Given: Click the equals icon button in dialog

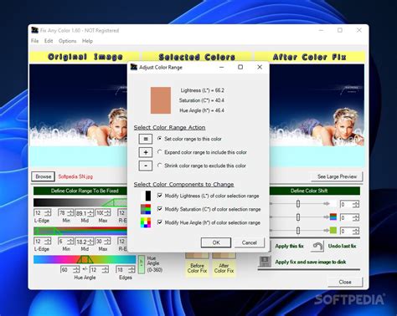Looking at the screenshot, I should [146, 139].
